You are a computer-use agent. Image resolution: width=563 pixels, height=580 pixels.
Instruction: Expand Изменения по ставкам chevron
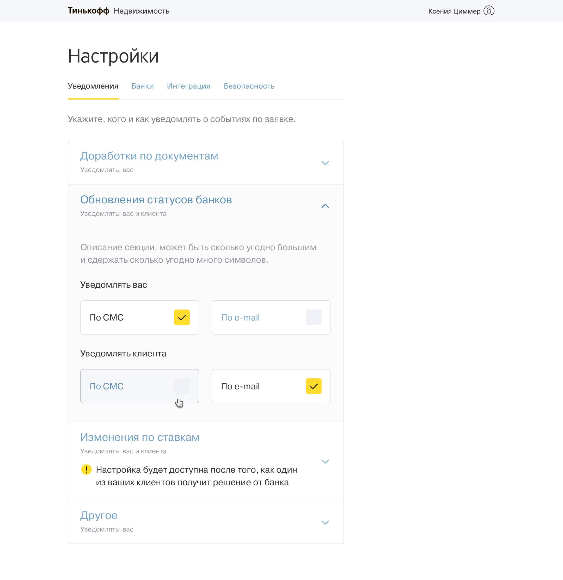[x=325, y=462]
